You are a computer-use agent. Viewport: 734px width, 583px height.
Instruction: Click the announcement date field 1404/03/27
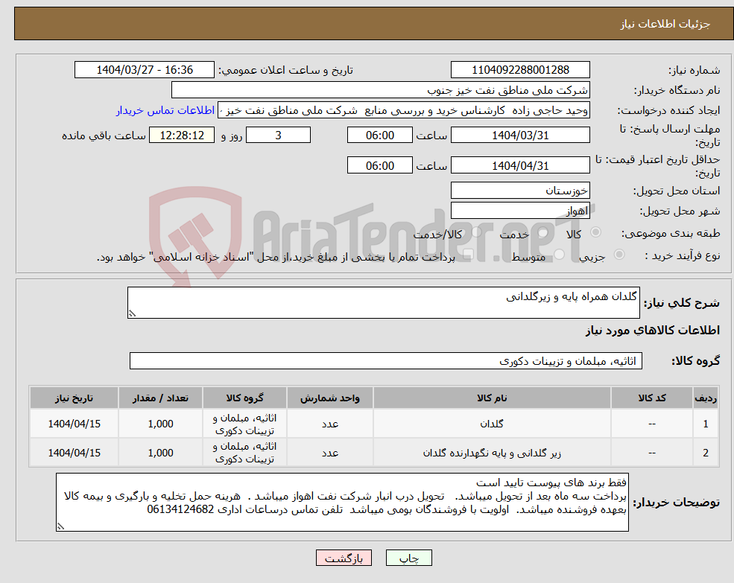[x=145, y=69]
